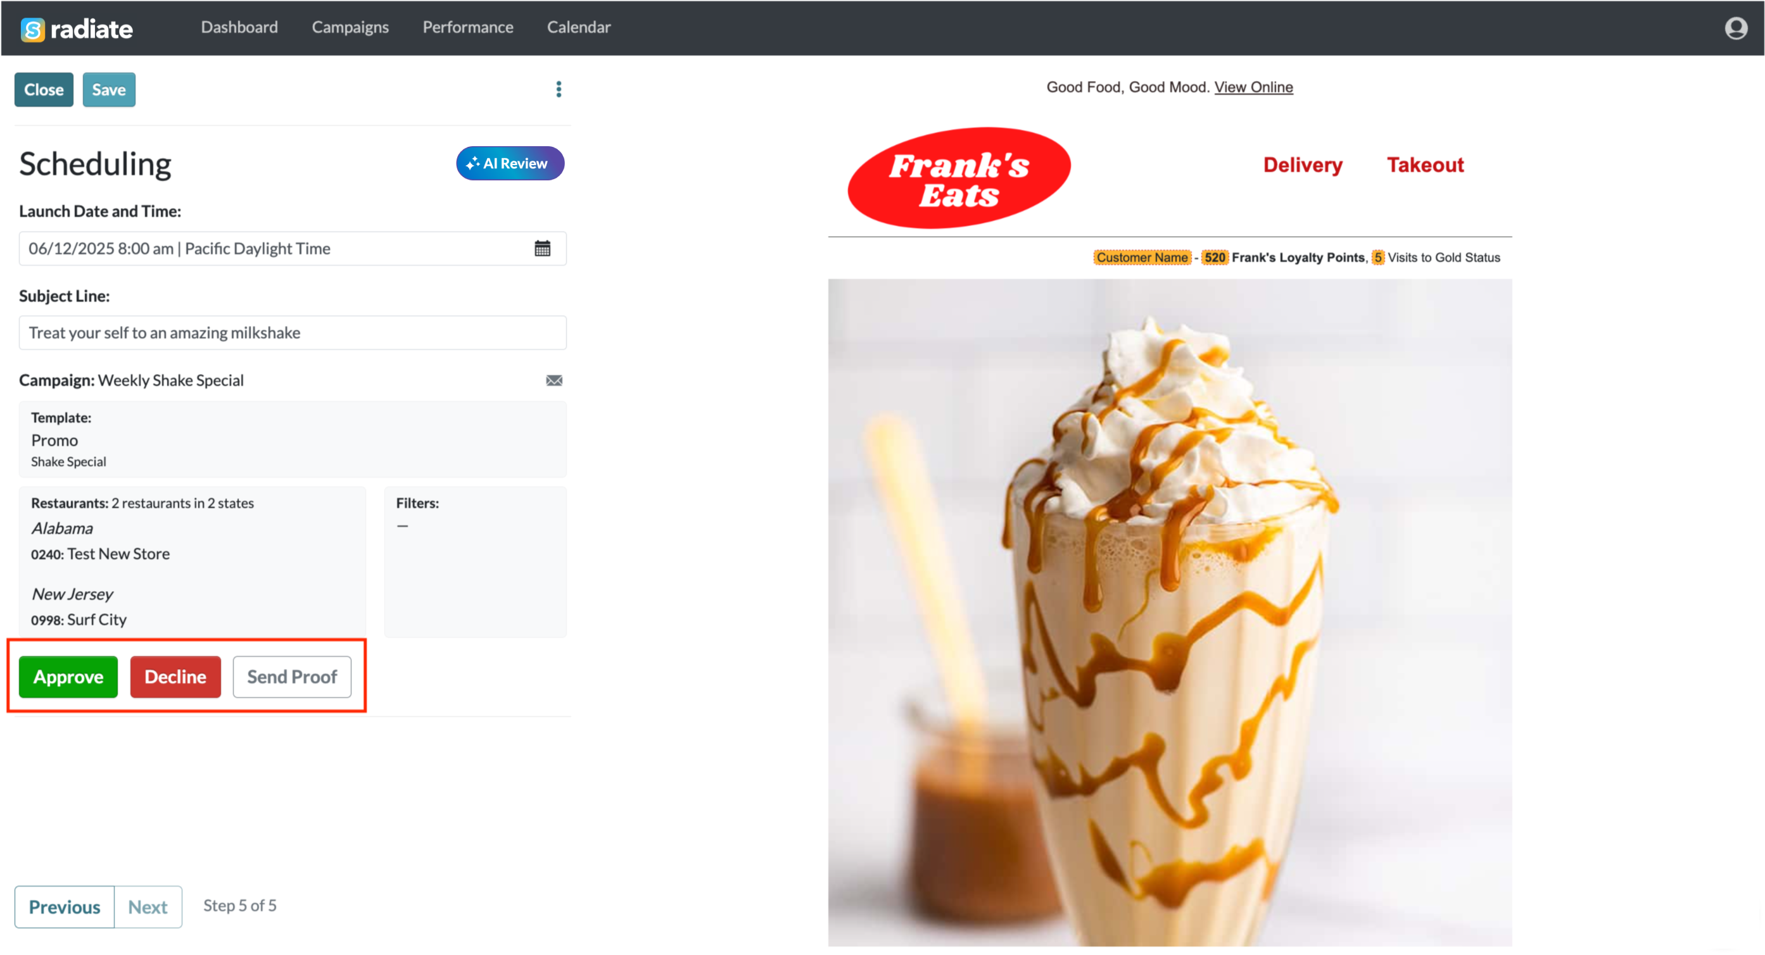Save the scheduling changes
This screenshot has width=1765, height=955.
click(x=109, y=90)
